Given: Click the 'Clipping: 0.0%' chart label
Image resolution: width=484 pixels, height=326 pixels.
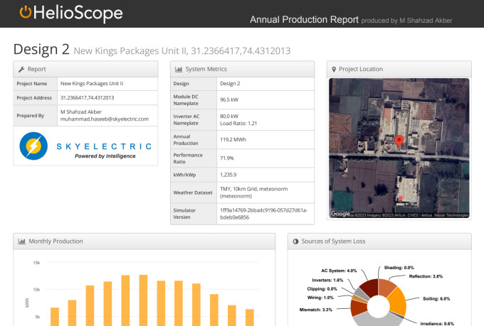Looking at the screenshot, I should point(322,289).
